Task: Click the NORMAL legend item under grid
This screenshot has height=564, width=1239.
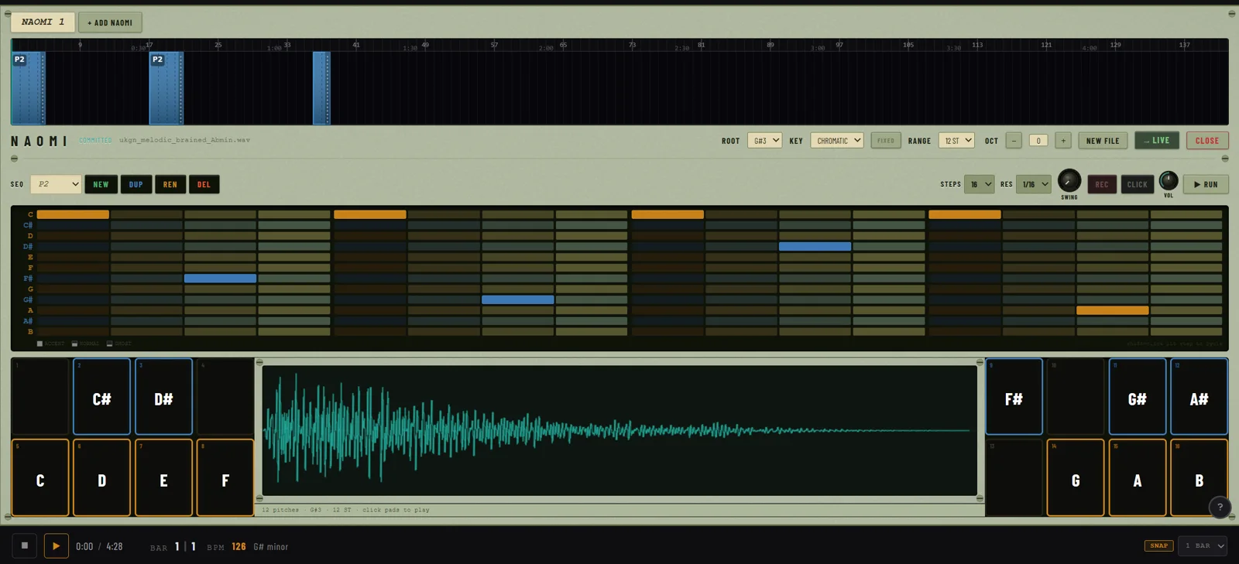Action: coord(85,344)
